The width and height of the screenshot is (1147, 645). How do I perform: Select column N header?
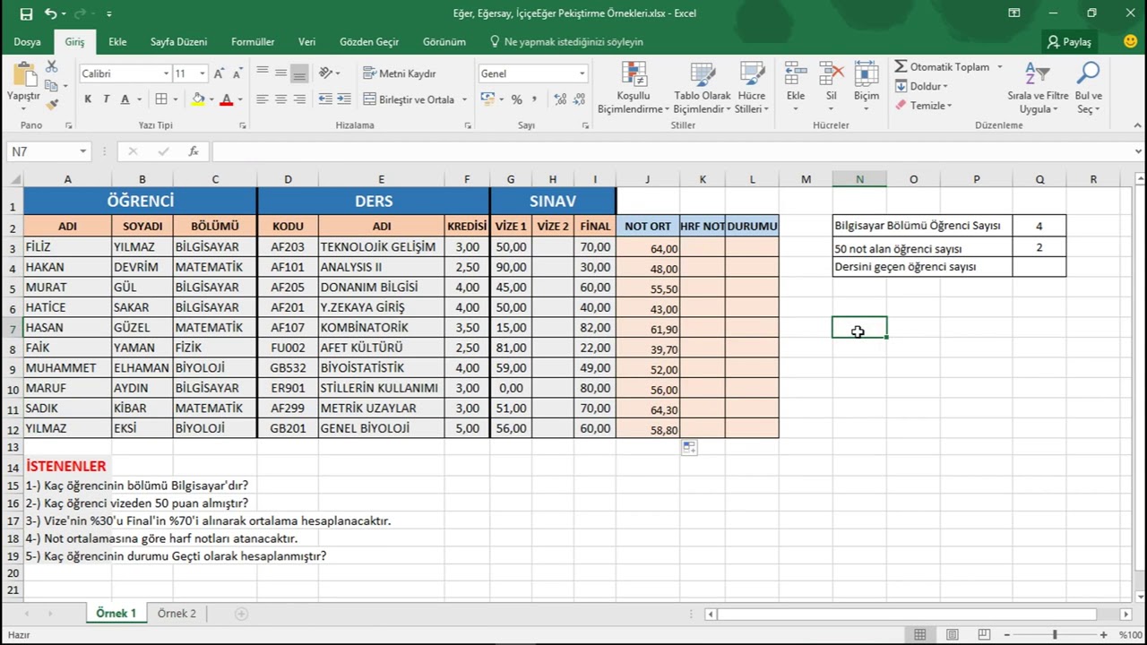(859, 179)
